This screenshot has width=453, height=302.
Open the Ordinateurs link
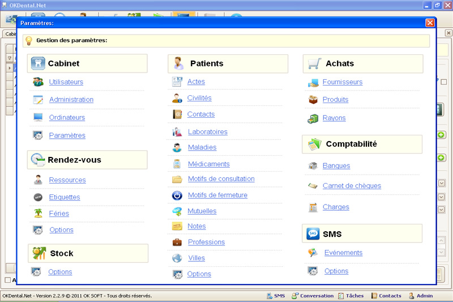pos(67,118)
